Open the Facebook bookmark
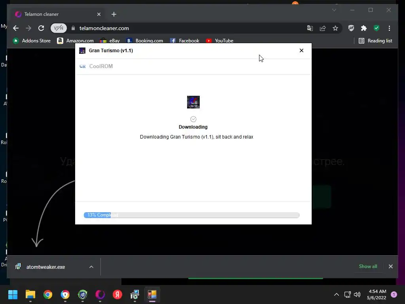 point(184,41)
